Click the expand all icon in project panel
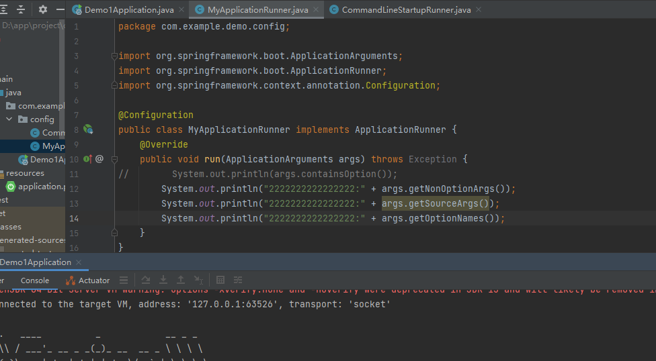This screenshot has width=656, height=361. pyautogui.click(x=4, y=9)
